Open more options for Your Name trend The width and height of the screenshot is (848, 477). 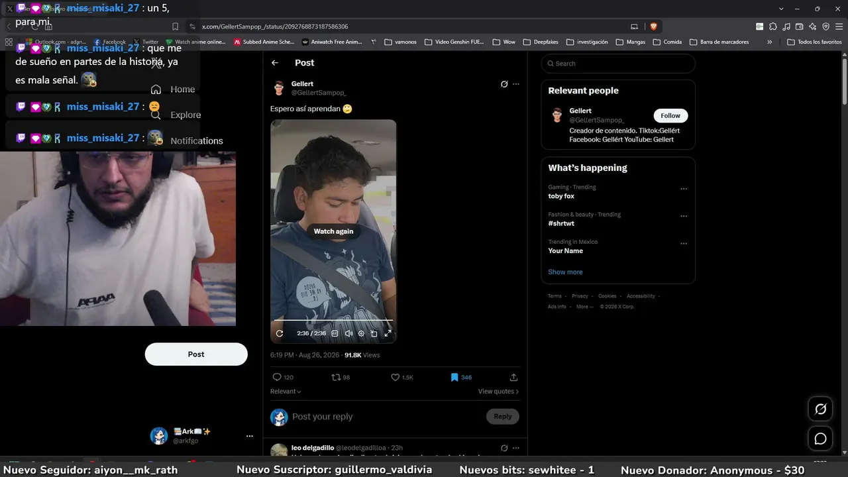coord(684,244)
